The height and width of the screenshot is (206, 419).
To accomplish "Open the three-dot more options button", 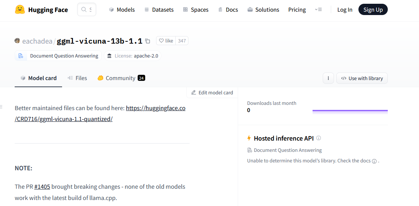I will pos(328,78).
